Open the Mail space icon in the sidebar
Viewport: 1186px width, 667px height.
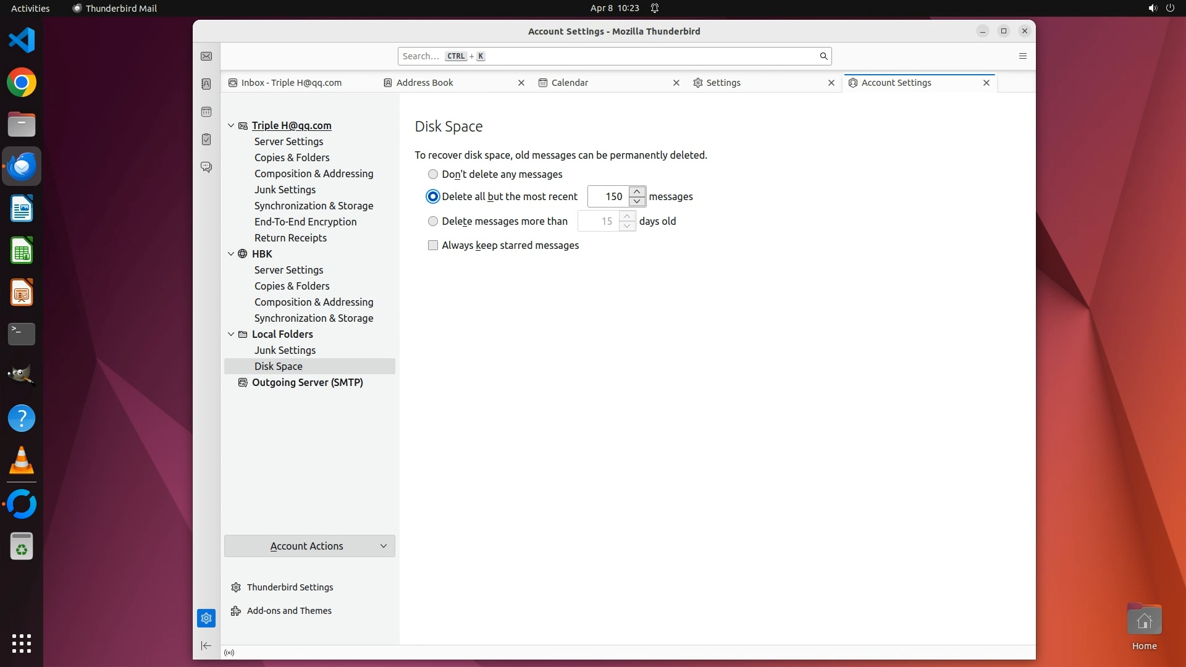click(x=206, y=56)
